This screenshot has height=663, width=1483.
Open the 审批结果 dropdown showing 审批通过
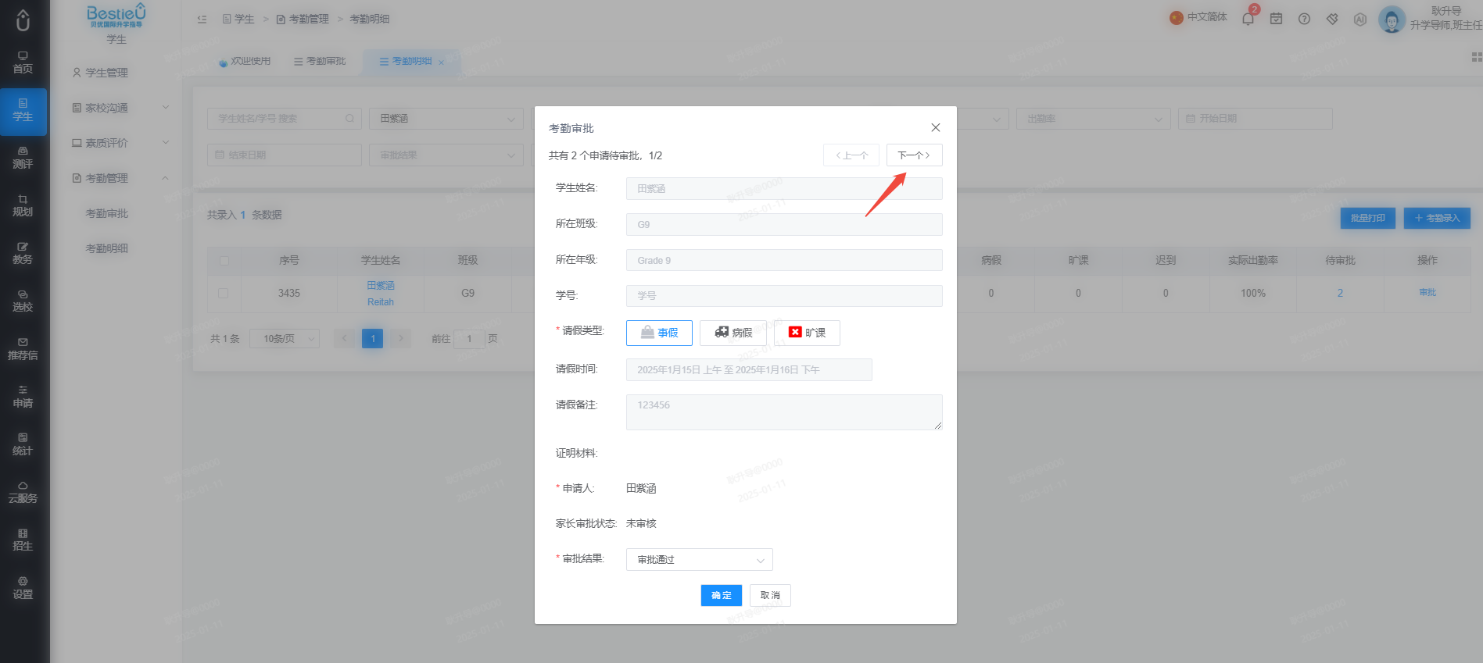(x=700, y=560)
